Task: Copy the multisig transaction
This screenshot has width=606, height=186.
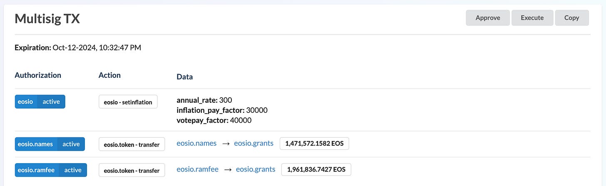Action: pos(572,18)
